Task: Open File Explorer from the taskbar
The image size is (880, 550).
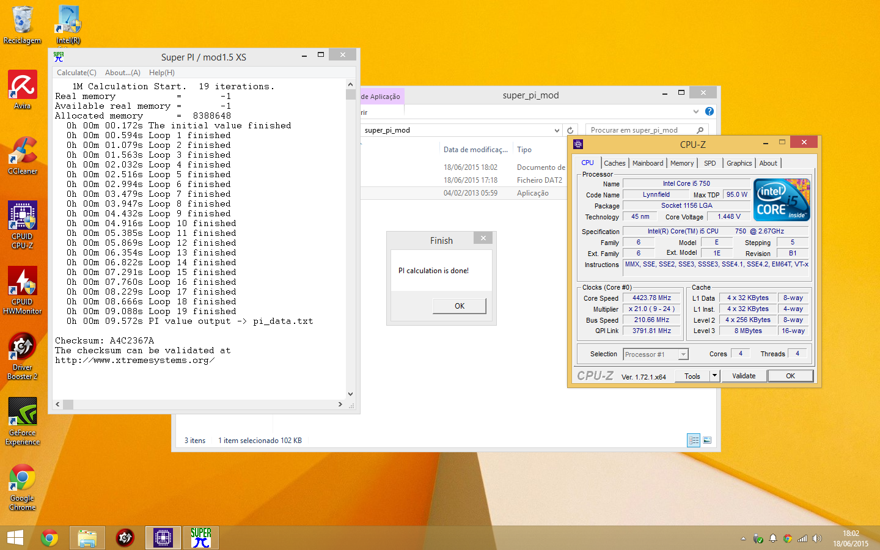Action: 87,538
